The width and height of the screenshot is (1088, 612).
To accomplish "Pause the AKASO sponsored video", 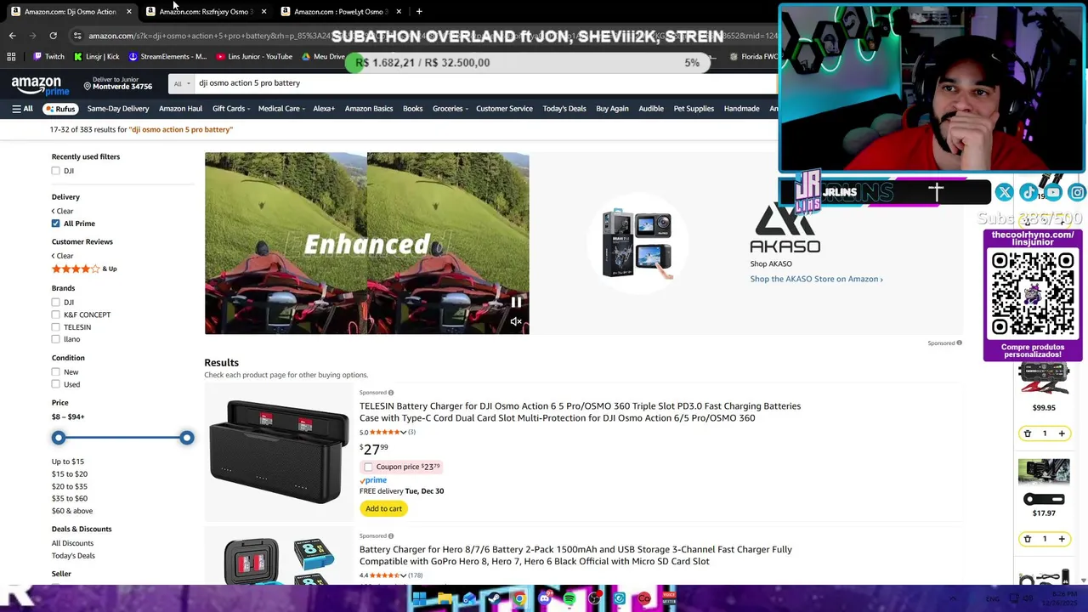I will (x=516, y=302).
